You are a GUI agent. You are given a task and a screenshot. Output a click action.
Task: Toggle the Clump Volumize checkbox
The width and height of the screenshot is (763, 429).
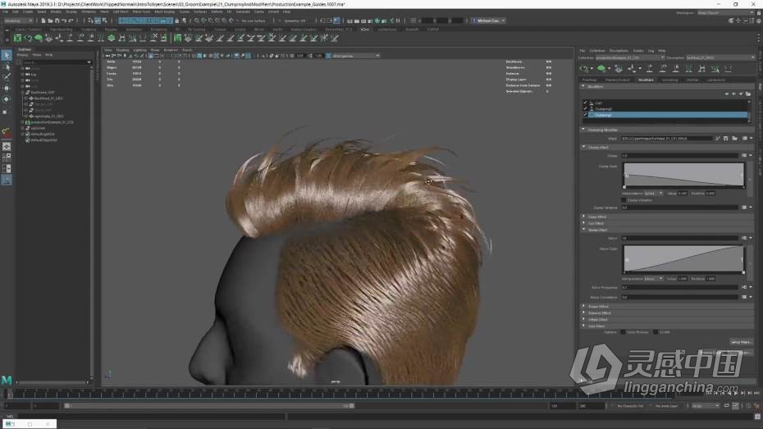pyautogui.click(x=625, y=200)
